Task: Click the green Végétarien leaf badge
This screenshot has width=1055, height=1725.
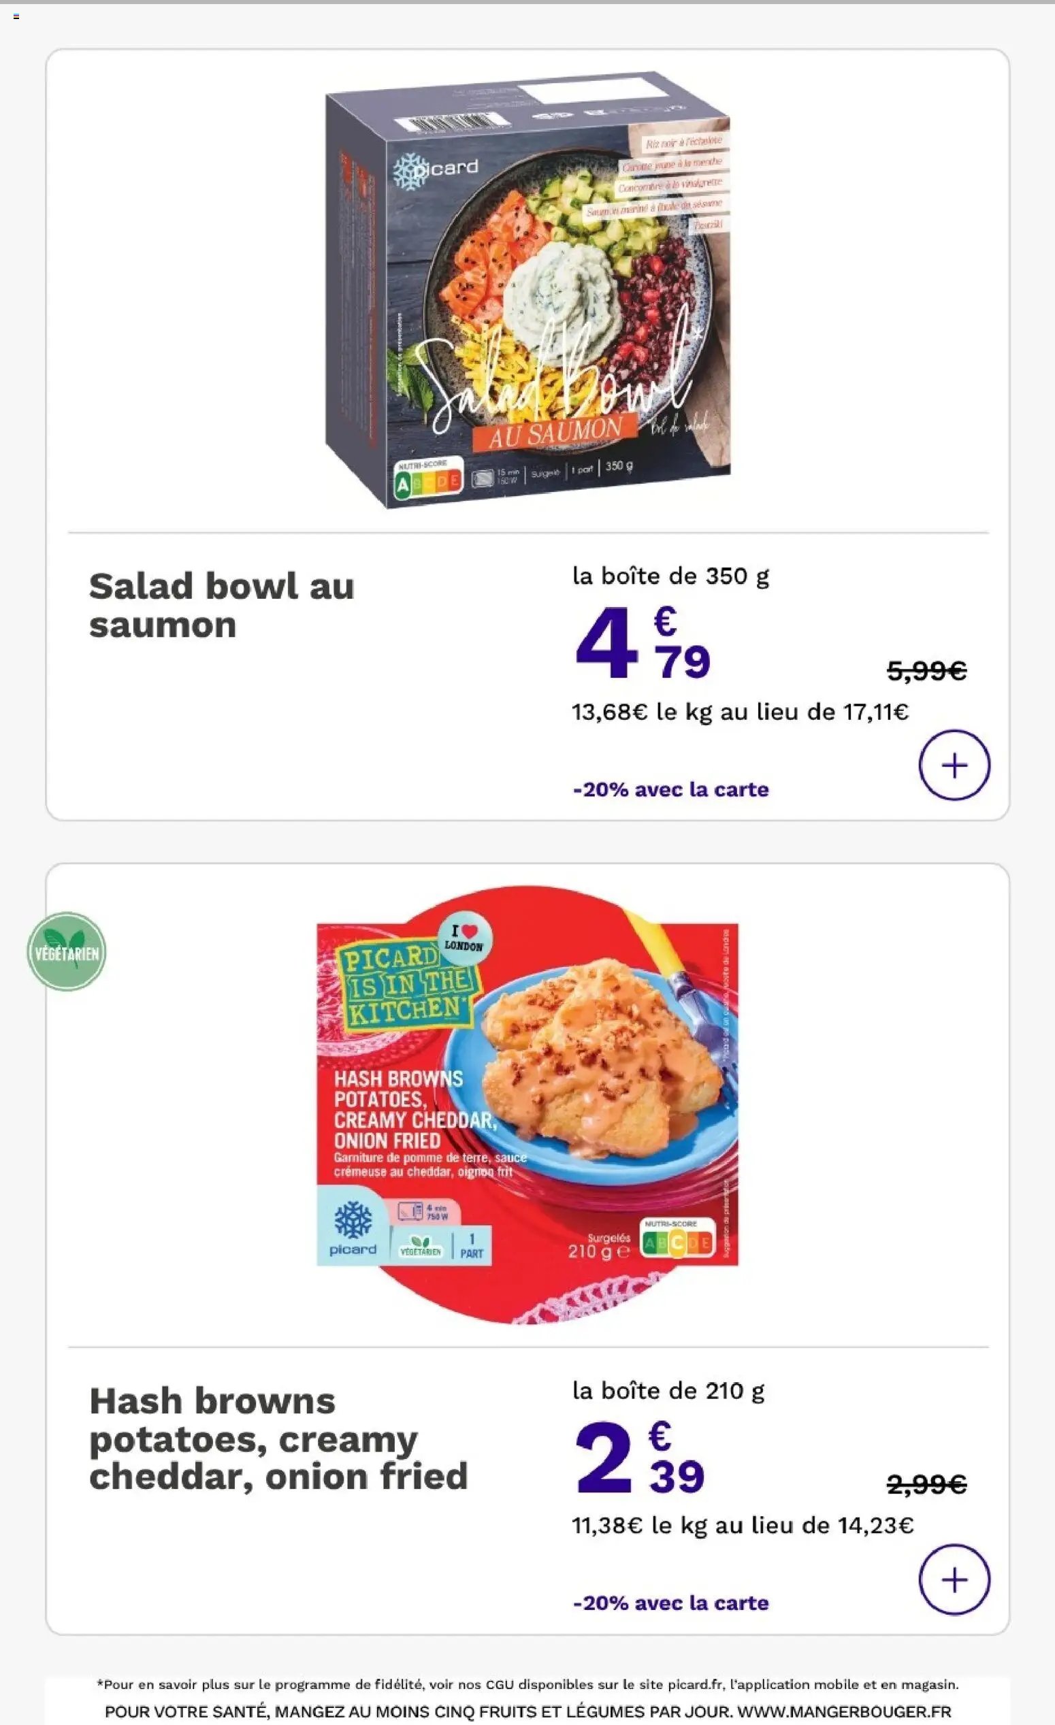Action: pyautogui.click(x=67, y=952)
